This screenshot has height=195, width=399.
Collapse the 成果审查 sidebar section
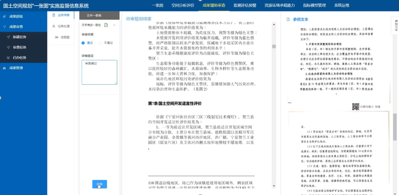[42, 27]
